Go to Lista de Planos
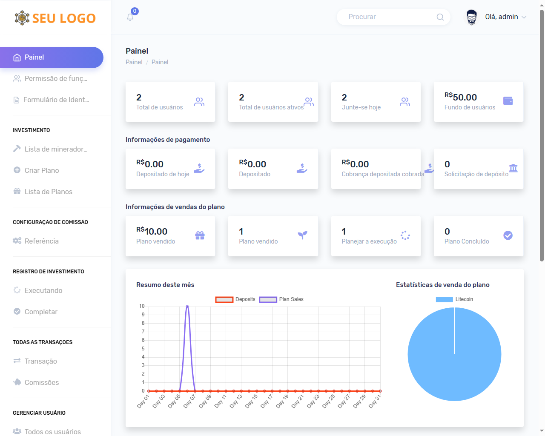This screenshot has width=545, height=436. tap(48, 192)
